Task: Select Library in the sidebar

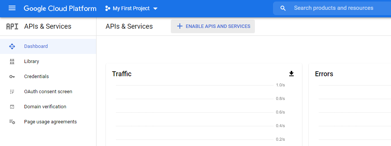Action: coord(48,61)
